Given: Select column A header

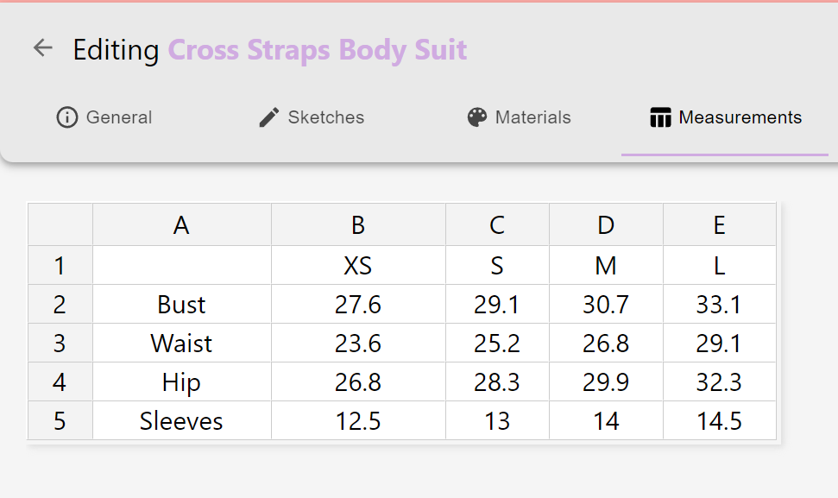Looking at the screenshot, I should coord(181,225).
